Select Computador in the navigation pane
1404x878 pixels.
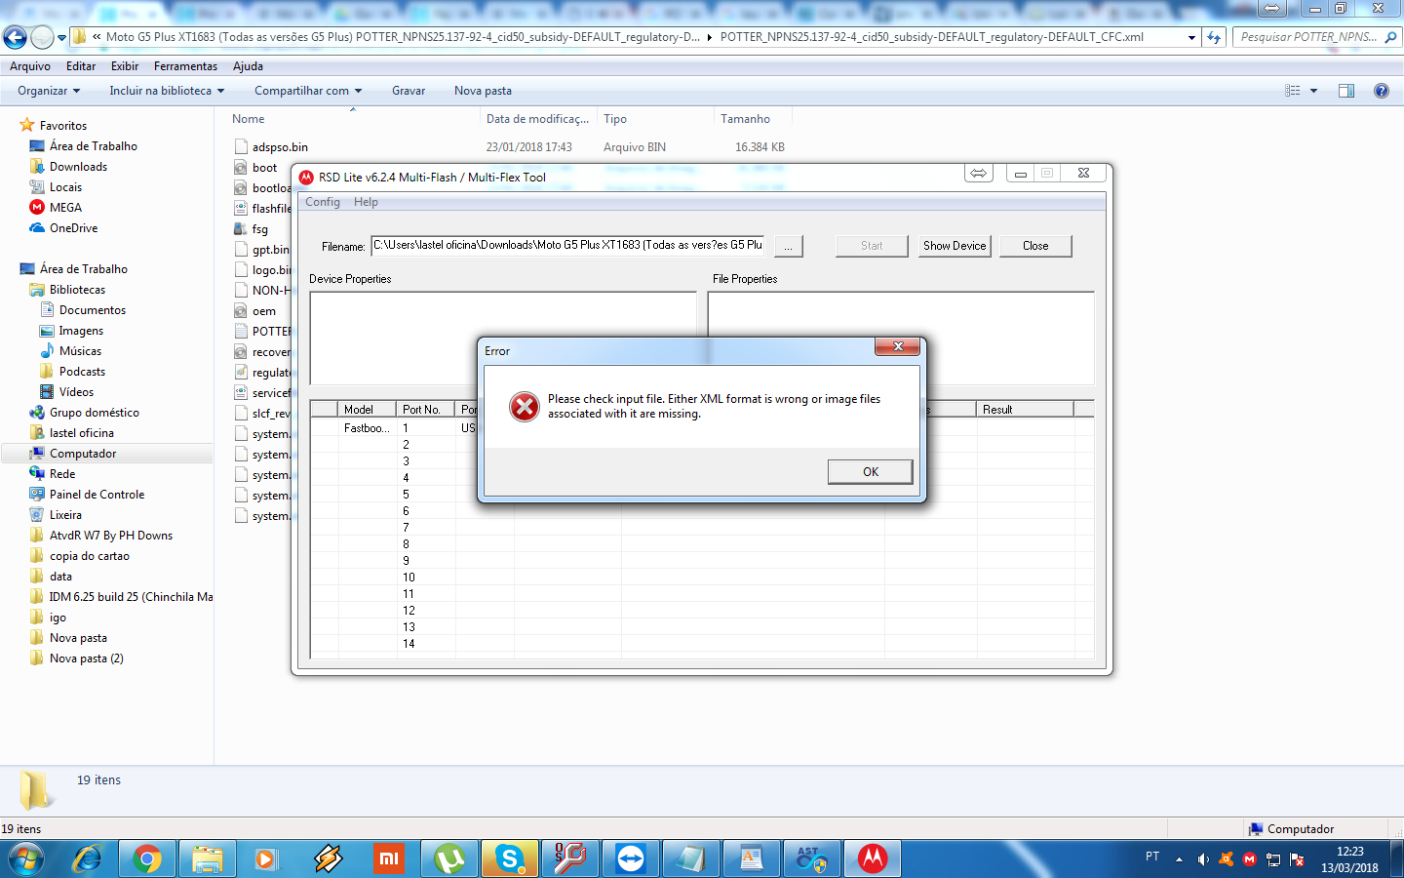(83, 454)
